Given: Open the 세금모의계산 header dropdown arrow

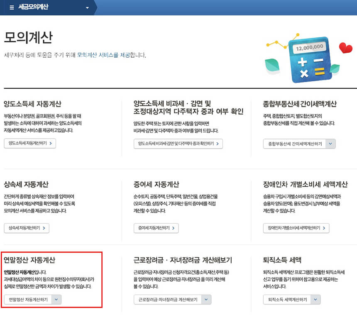Looking at the screenshot, I should click(87, 7).
